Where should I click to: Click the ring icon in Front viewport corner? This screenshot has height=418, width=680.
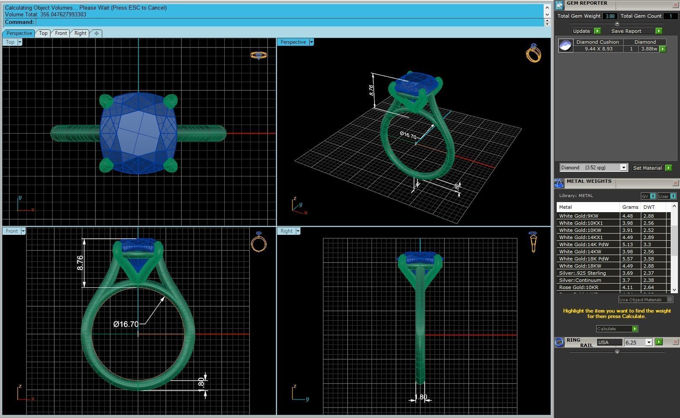(258, 242)
